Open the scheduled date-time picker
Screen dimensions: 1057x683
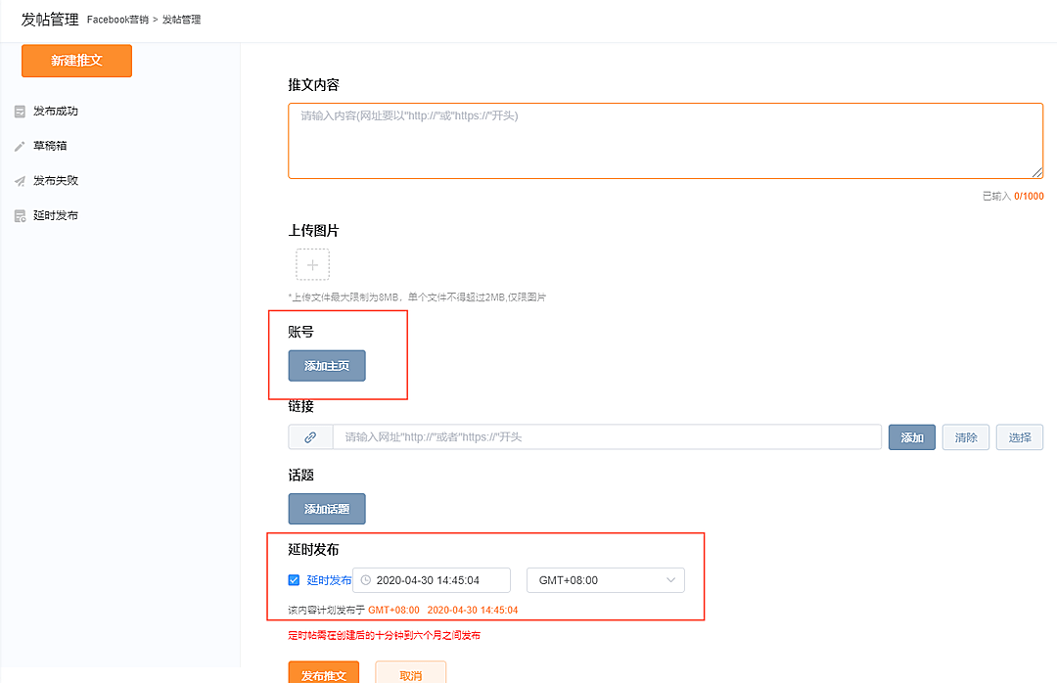(x=431, y=579)
